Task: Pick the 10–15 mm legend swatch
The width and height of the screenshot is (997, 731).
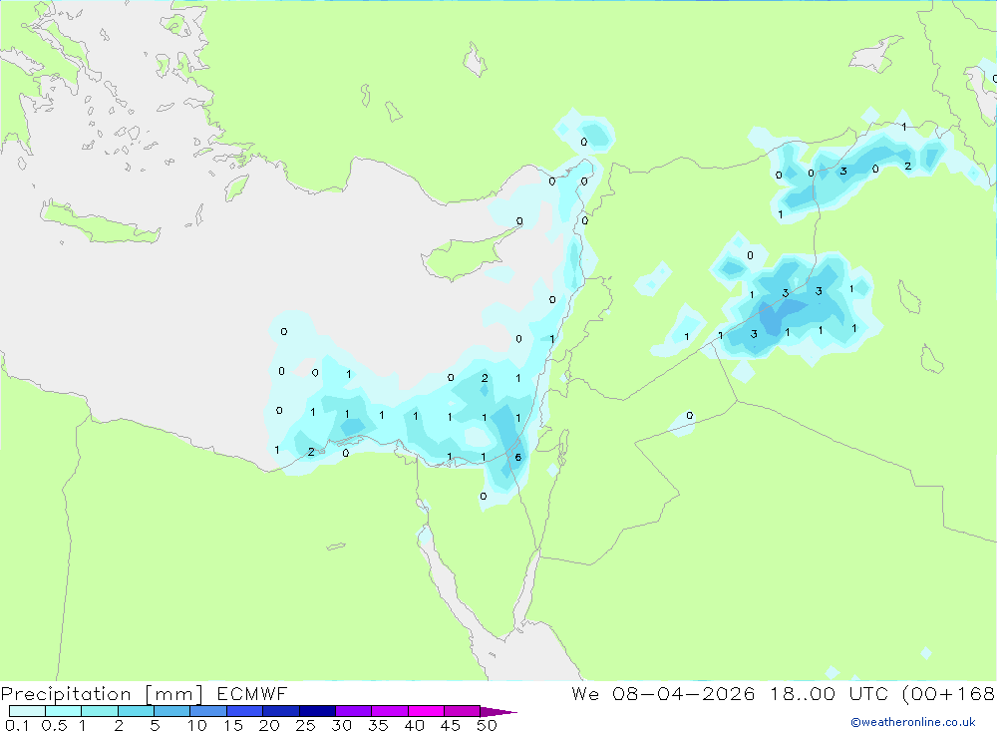Action: click(208, 711)
